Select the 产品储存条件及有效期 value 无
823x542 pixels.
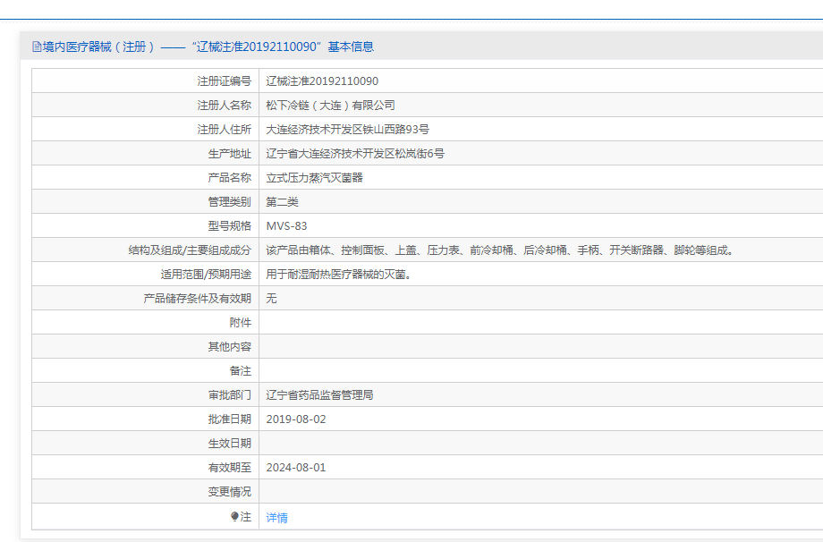[271, 298]
